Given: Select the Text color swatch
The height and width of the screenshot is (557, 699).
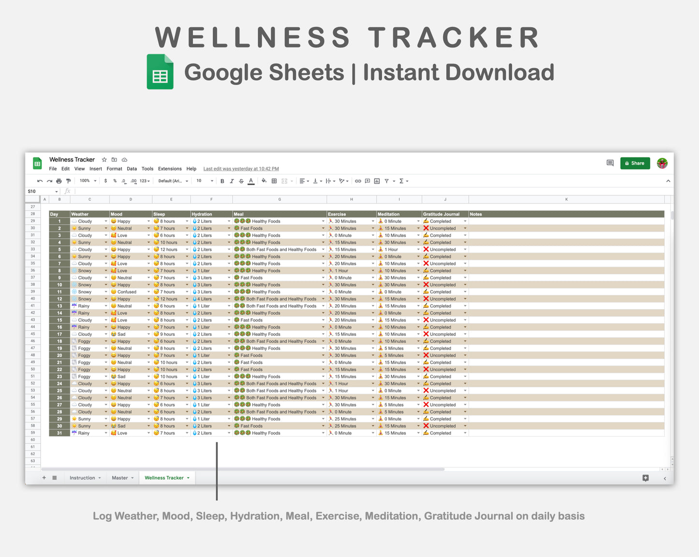Looking at the screenshot, I should click(x=251, y=180).
